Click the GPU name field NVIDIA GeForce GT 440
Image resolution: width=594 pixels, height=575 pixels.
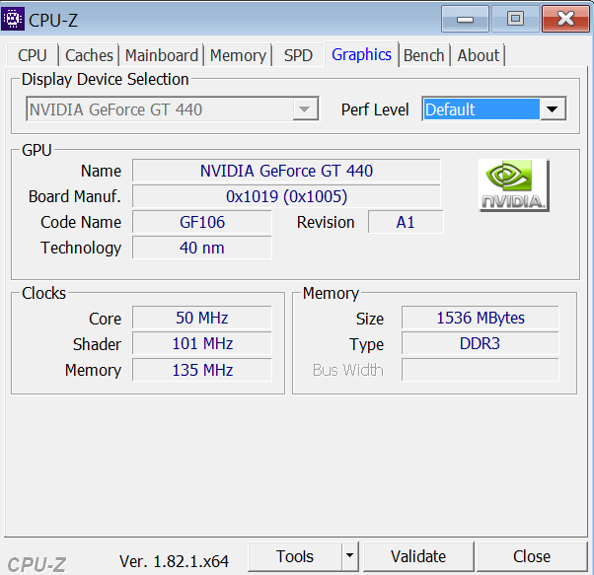[x=286, y=171]
